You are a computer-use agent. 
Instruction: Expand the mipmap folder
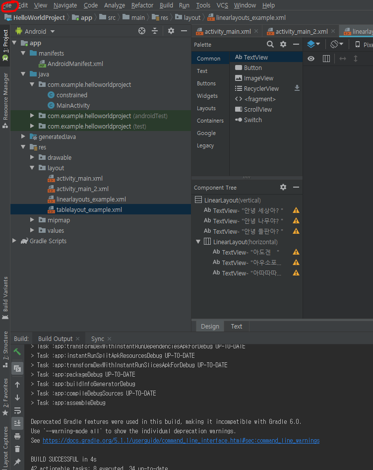tap(32, 220)
